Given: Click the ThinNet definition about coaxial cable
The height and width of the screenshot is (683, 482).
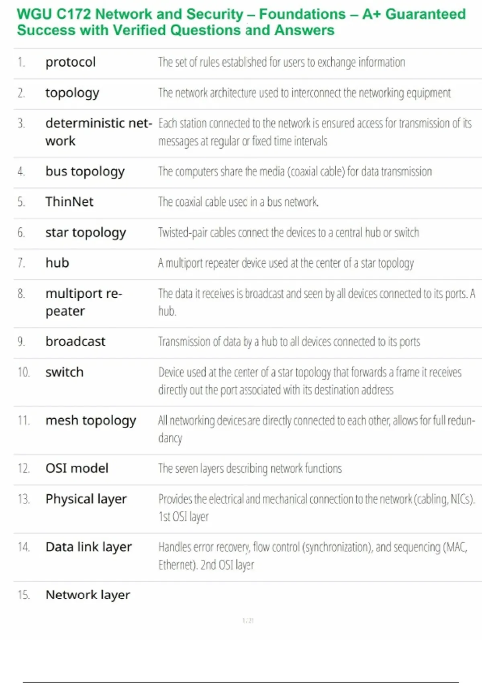Looking at the screenshot, I should click(238, 202).
